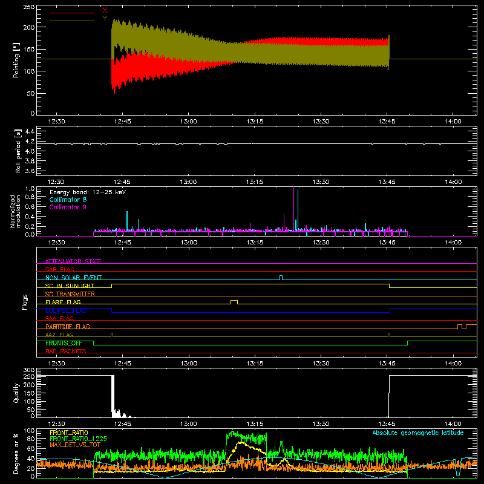
Task: Click 'Absolute geomagnetic latitude' label
Action: (418, 433)
